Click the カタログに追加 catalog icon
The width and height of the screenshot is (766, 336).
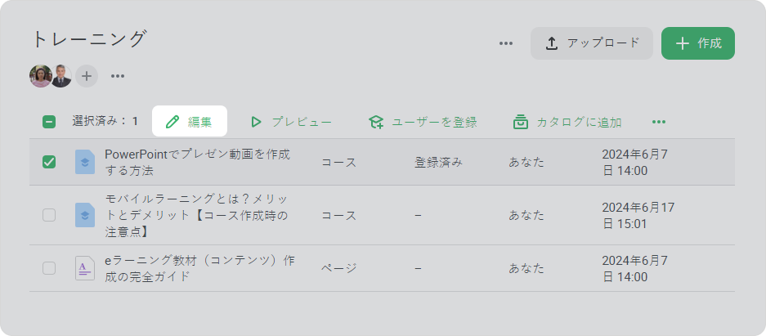click(x=521, y=122)
